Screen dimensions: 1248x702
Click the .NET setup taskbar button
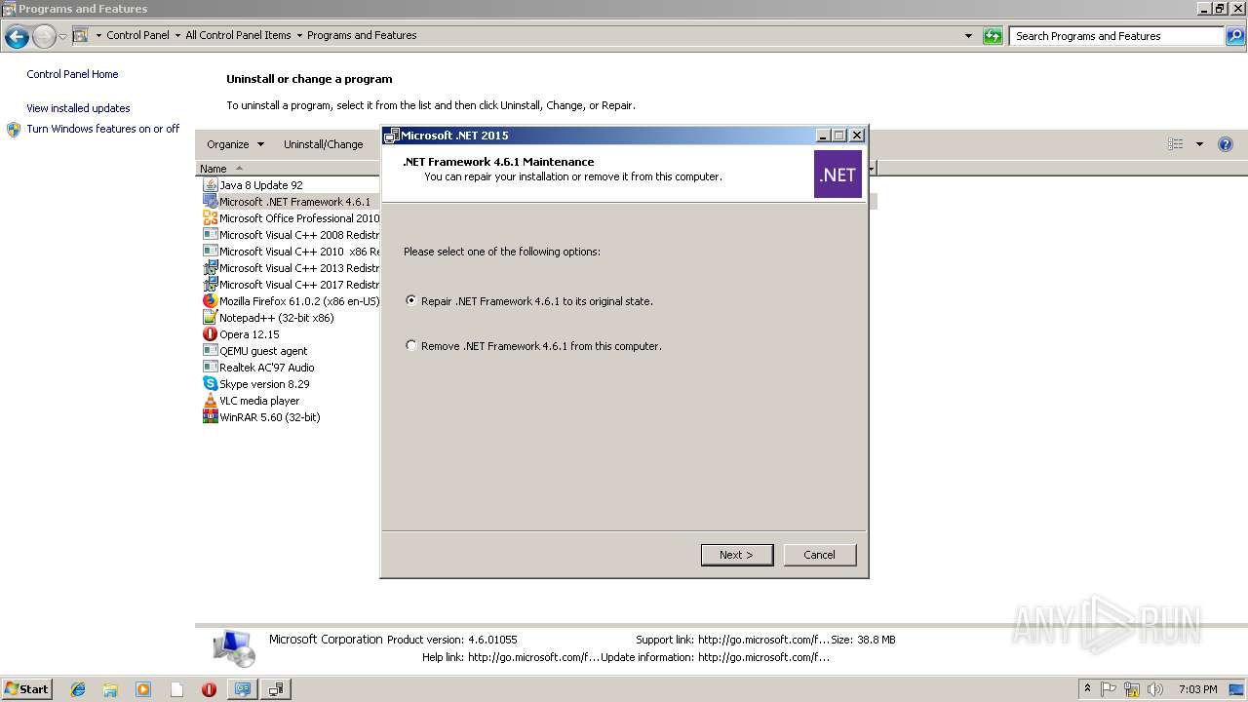(276, 689)
